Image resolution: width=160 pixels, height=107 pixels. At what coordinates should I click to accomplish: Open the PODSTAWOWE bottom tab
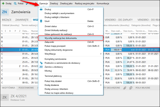pos(26,88)
